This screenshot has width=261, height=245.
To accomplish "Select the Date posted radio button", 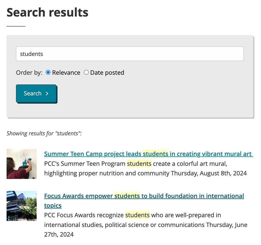I will tap(86, 72).
